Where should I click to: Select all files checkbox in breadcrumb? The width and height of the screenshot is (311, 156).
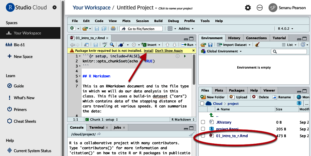(x=202, y=103)
